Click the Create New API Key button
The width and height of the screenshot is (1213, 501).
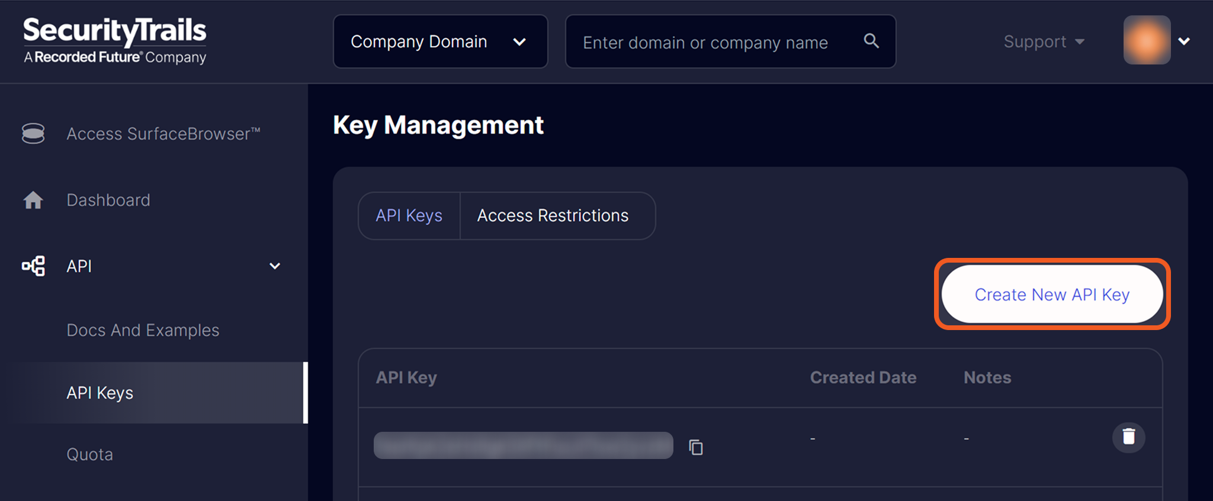1052,294
